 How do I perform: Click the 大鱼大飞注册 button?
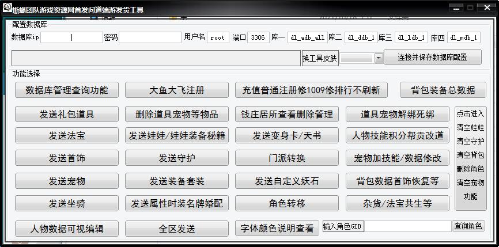(177, 90)
